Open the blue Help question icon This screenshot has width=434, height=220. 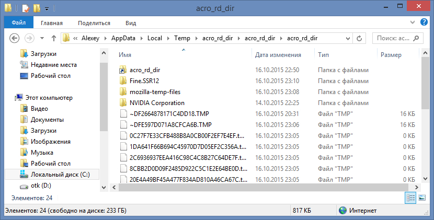point(424,22)
